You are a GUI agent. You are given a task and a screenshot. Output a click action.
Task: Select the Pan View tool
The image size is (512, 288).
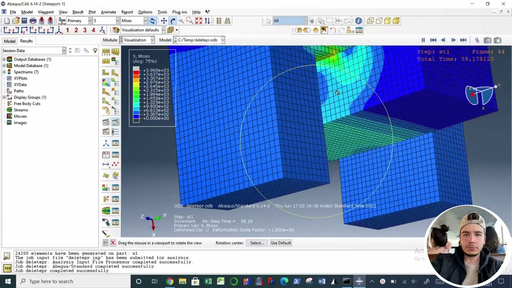[164, 21]
